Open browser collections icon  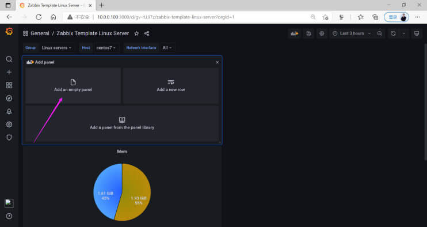click(375, 17)
